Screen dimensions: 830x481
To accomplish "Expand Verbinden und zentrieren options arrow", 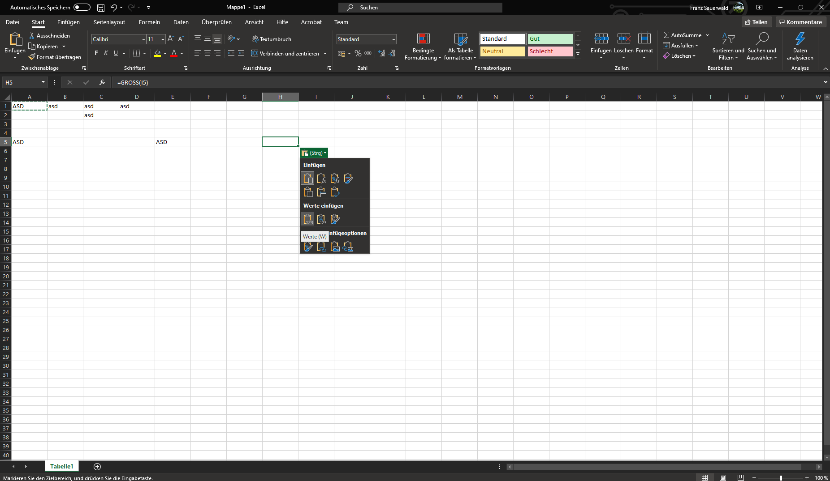I will point(325,54).
